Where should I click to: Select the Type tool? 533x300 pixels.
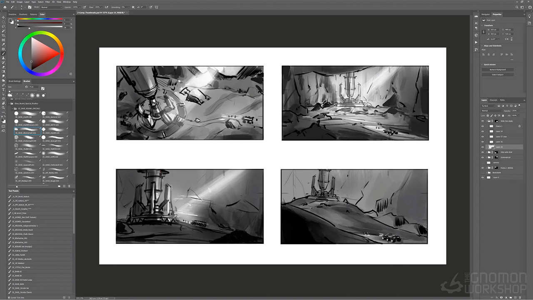pyautogui.click(x=4, y=90)
